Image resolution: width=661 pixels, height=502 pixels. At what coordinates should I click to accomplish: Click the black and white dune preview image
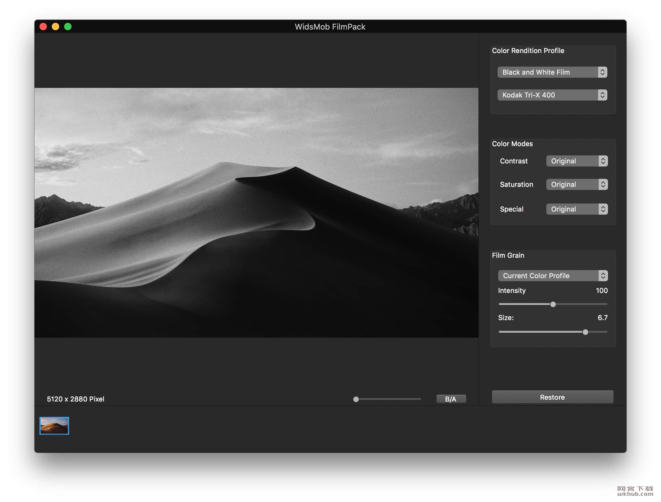point(257,213)
